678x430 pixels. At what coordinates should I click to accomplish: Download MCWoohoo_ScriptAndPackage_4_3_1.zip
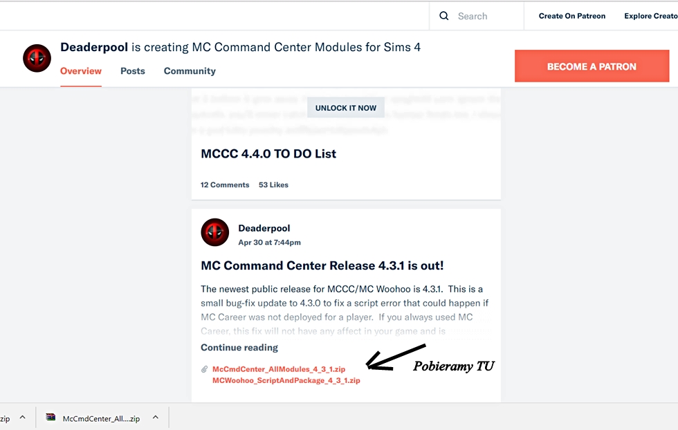tap(286, 380)
